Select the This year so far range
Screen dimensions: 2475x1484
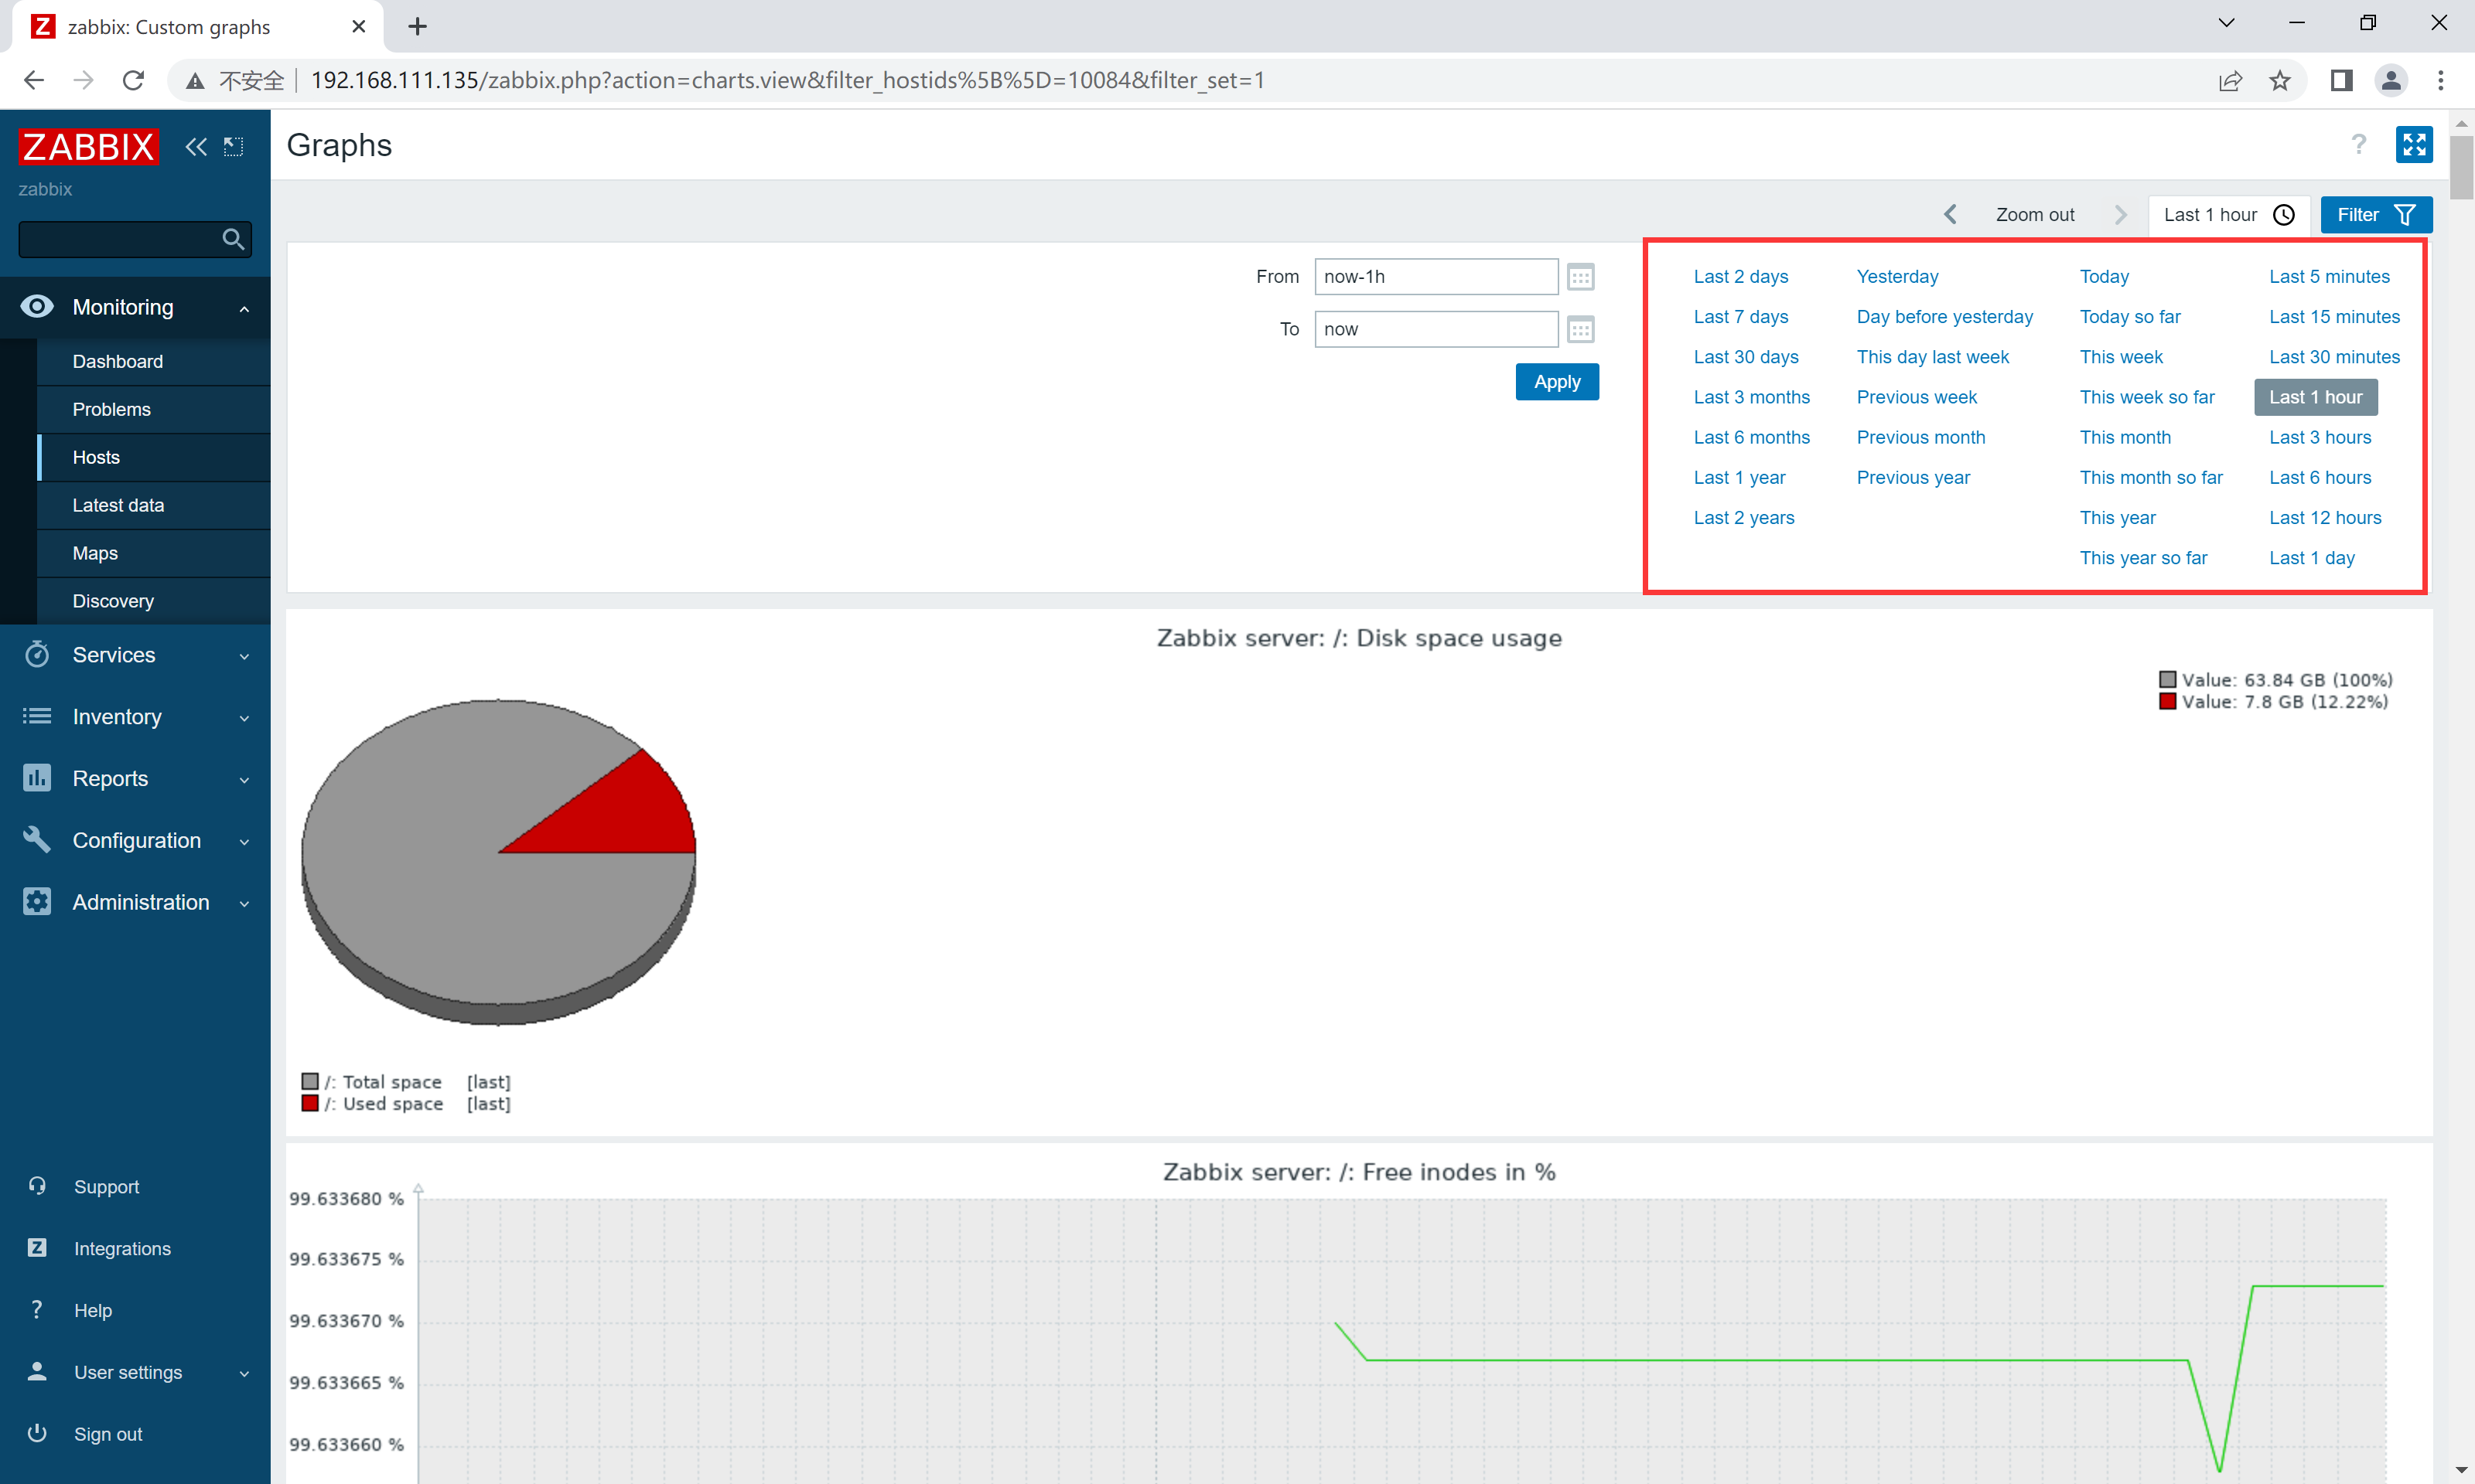click(2143, 558)
